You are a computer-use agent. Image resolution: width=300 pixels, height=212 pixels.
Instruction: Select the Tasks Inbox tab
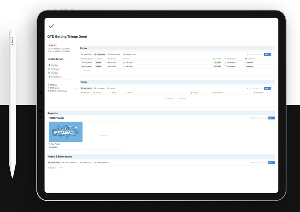pyautogui.click(x=100, y=54)
